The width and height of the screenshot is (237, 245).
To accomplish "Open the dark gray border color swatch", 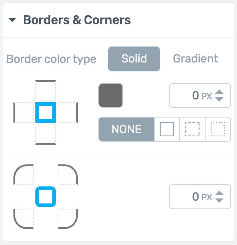I will pyautogui.click(x=111, y=95).
